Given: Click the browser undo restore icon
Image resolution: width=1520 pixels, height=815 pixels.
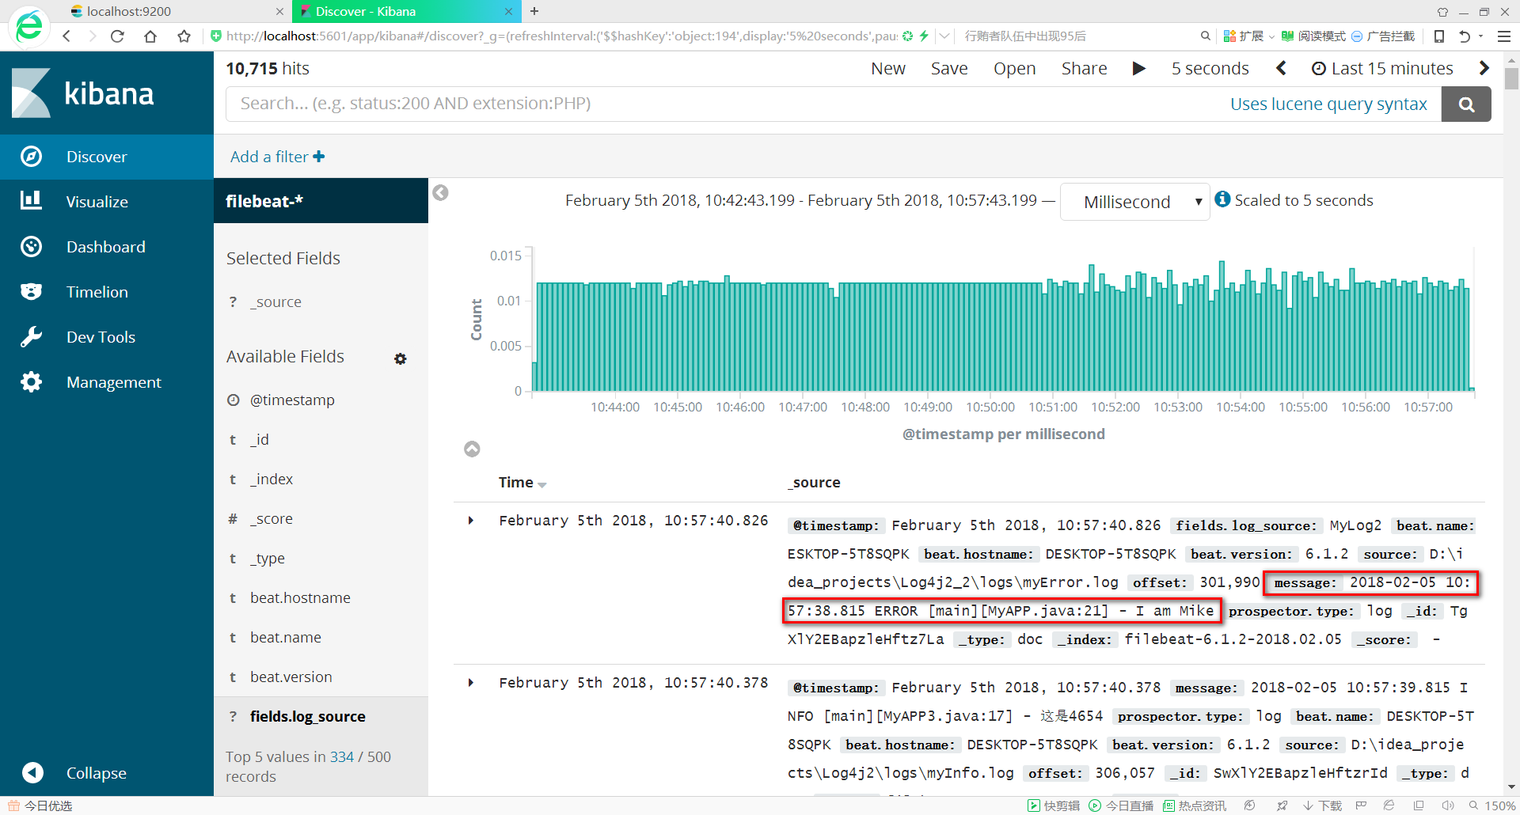Looking at the screenshot, I should coord(1464,36).
